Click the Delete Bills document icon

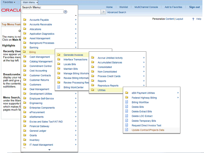pos(127,107)
